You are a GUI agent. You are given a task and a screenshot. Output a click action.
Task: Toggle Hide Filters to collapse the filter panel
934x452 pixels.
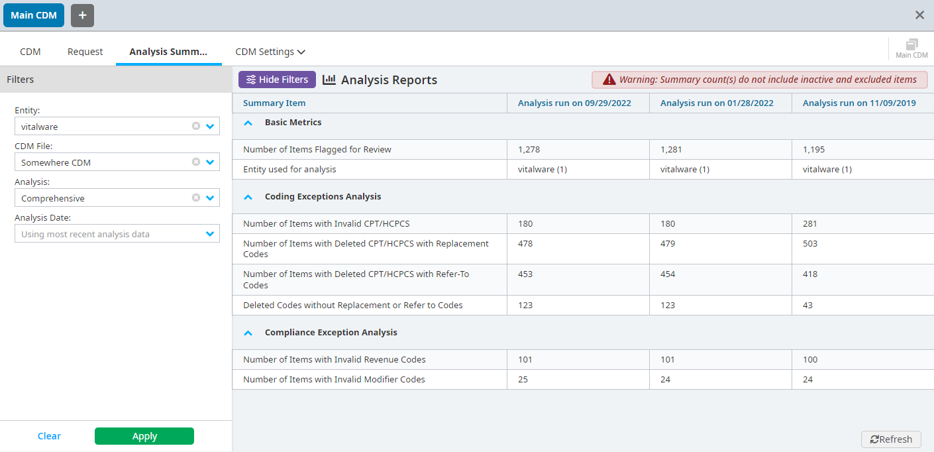[277, 80]
